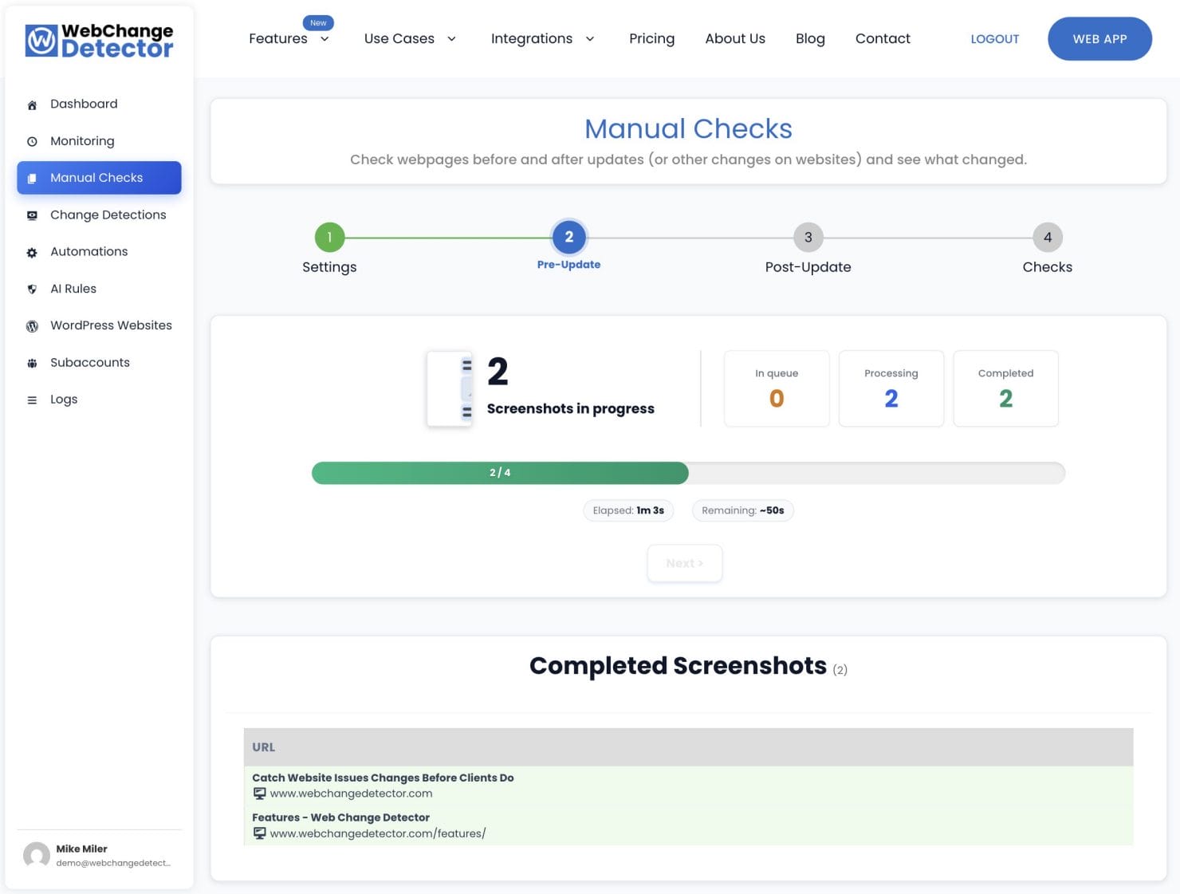This screenshot has width=1180, height=894.
Task: Open the Use Cases dropdown
Action: pyautogui.click(x=410, y=38)
